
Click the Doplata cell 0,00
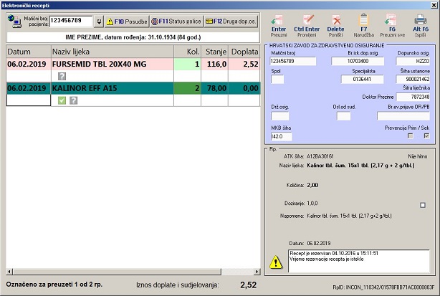[244, 88]
